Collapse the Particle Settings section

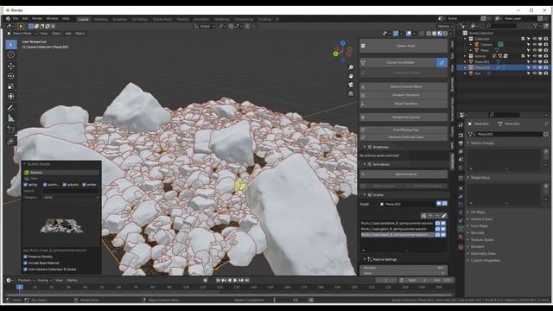point(365,259)
